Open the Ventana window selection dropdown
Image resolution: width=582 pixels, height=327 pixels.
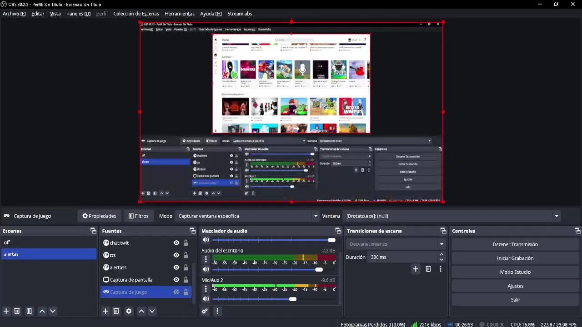(x=452, y=216)
